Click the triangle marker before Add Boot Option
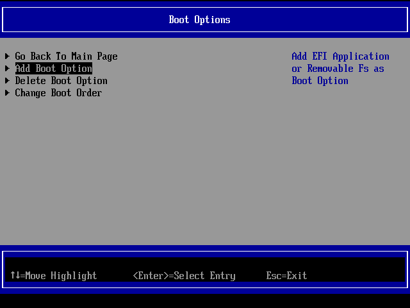The height and width of the screenshot is (308, 410). [x=8, y=69]
